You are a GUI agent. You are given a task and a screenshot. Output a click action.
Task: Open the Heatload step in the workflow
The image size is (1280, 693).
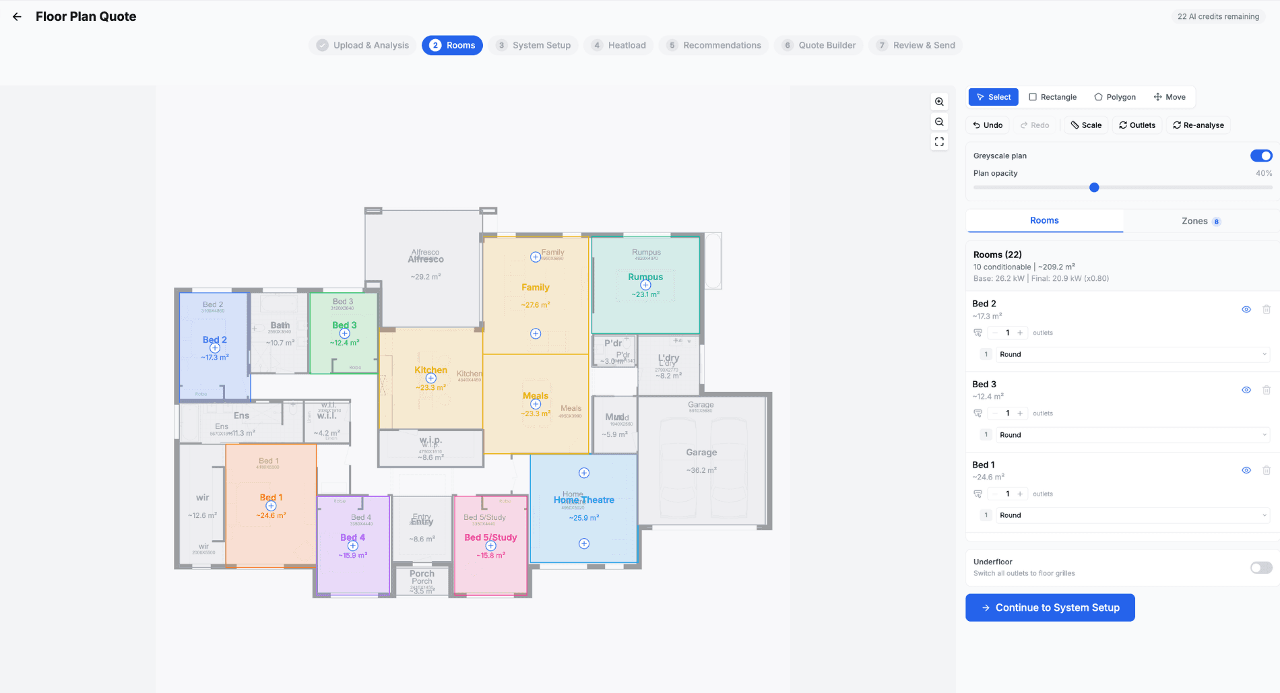618,45
